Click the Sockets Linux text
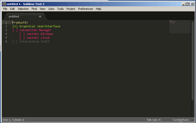 [x=38, y=38]
